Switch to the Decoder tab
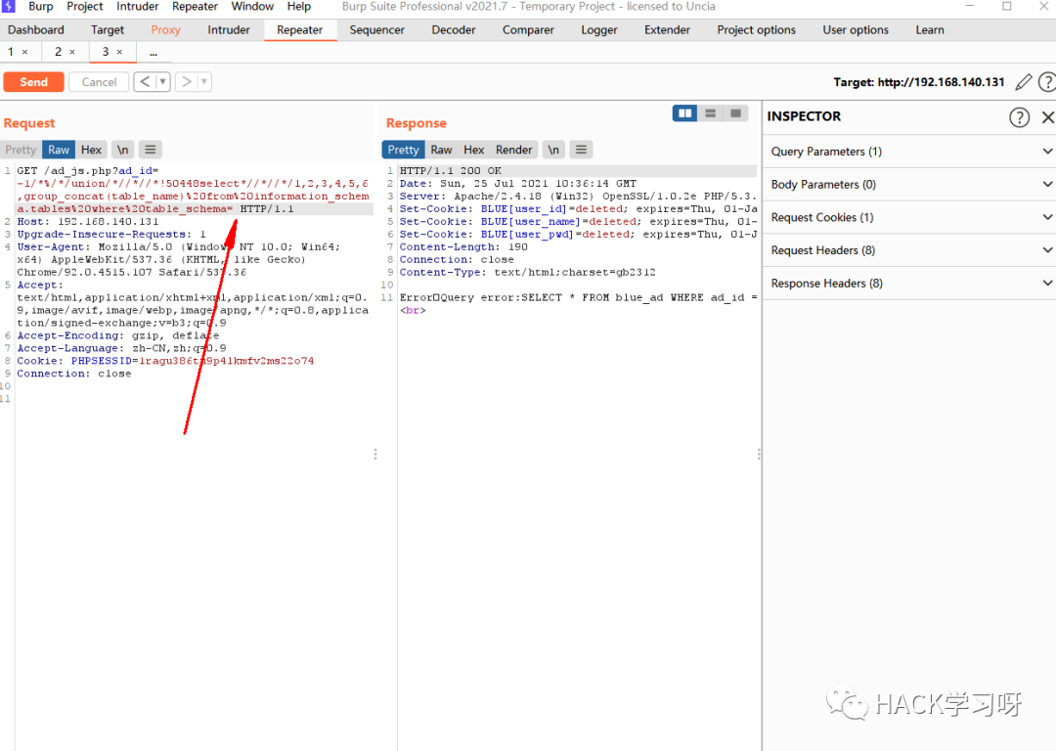The image size is (1056, 751). click(454, 30)
